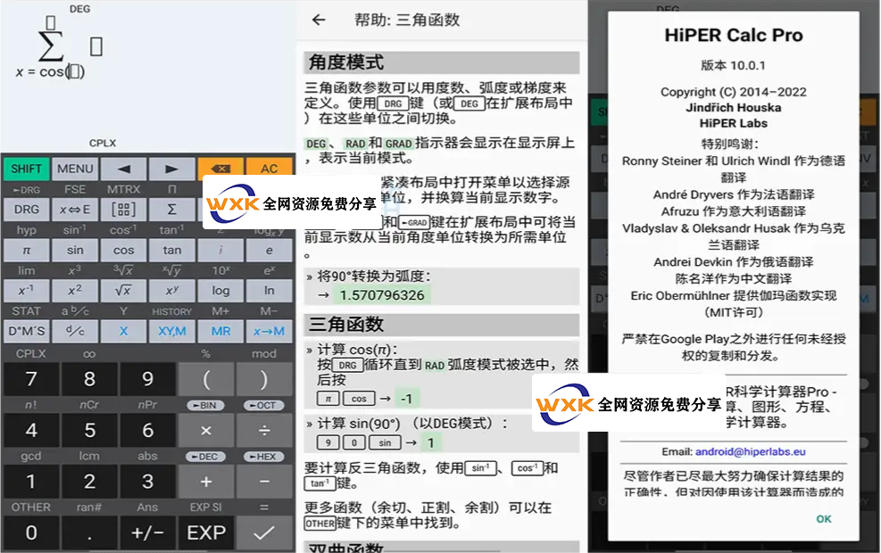Screen dimensions: 881x553
Task: Tap digit 3 on the keypad
Action: [x=148, y=482]
